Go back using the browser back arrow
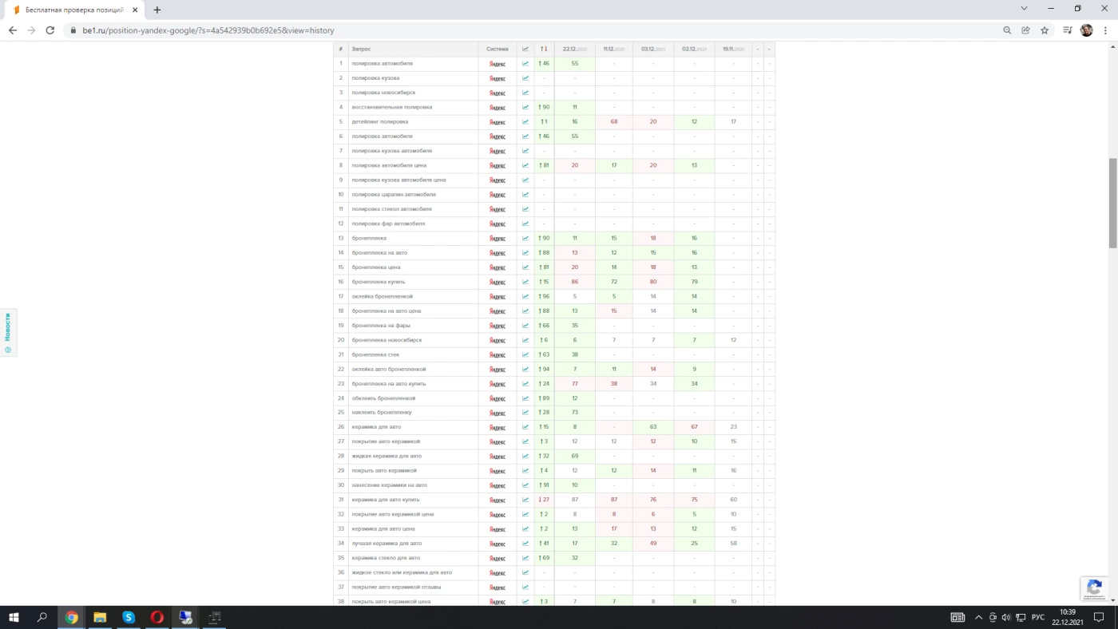The height and width of the screenshot is (629, 1118). [13, 30]
